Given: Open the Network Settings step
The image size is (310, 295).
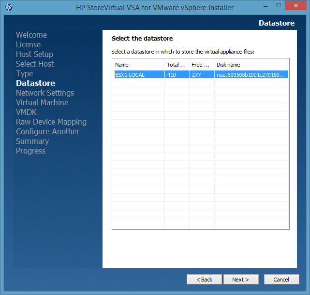Looking at the screenshot, I should tap(45, 93).
